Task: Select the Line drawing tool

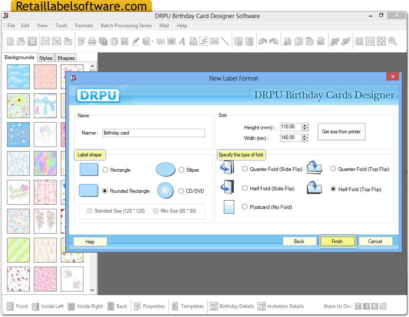Action: point(226,41)
